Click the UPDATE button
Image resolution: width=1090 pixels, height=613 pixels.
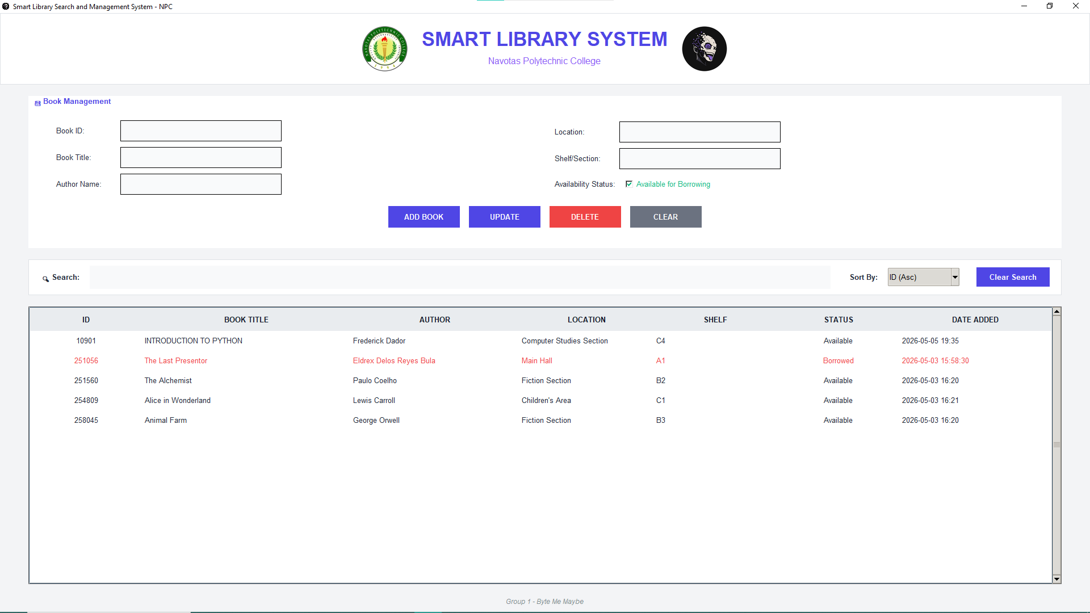(x=505, y=217)
